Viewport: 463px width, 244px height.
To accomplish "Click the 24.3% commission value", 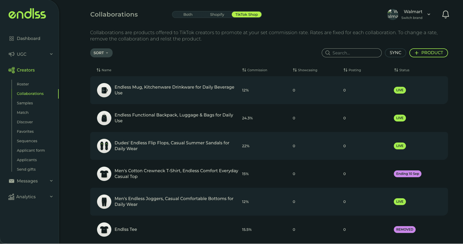I will pos(247,118).
